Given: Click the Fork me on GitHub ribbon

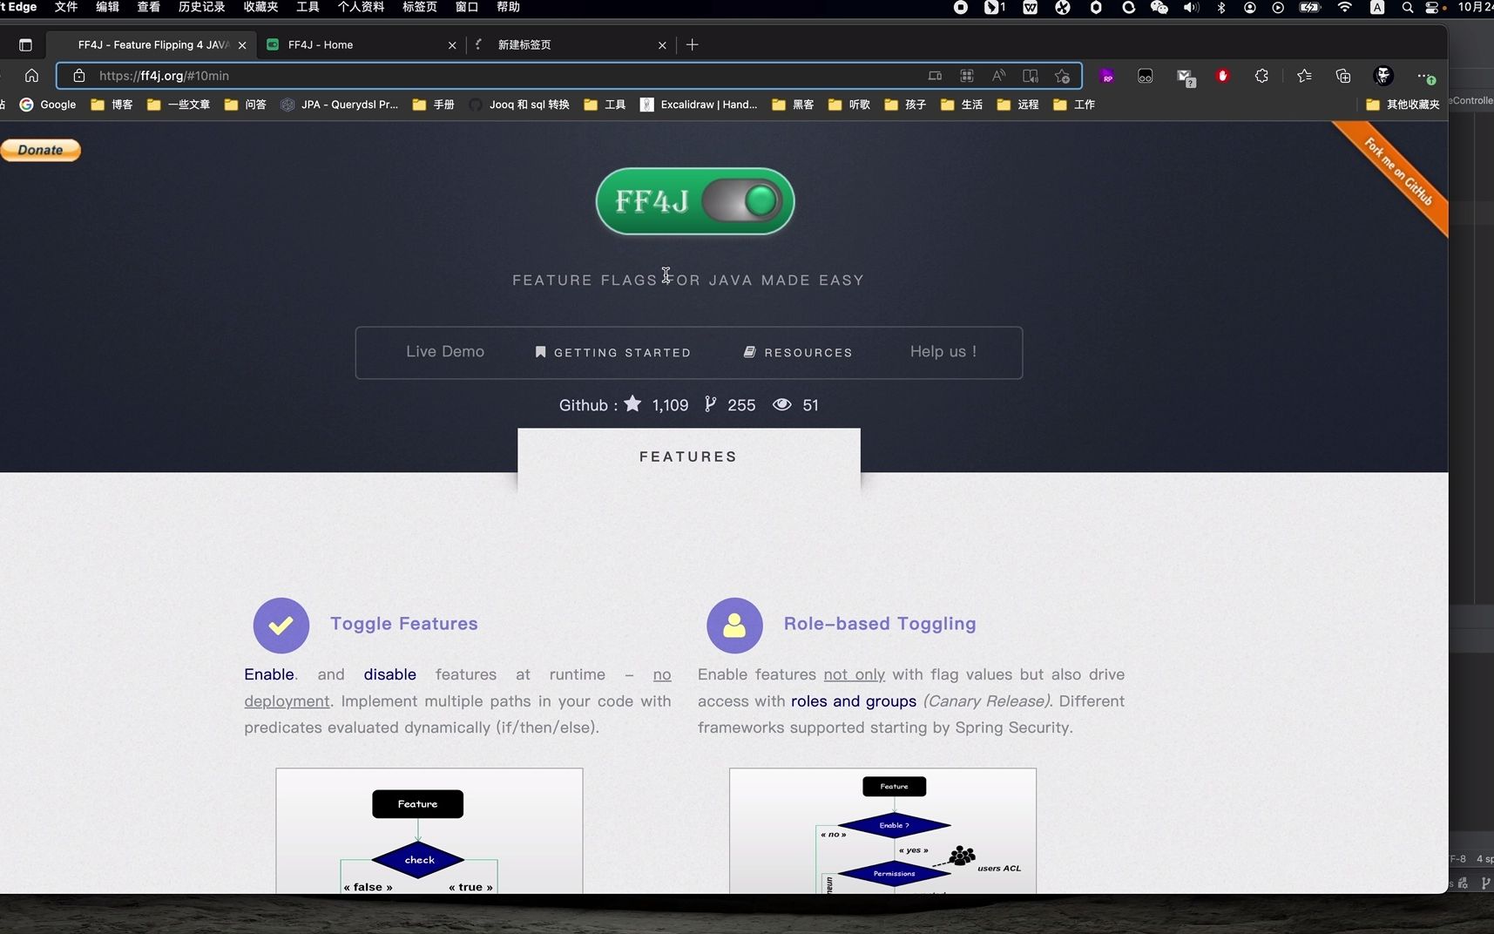Looking at the screenshot, I should [x=1396, y=173].
